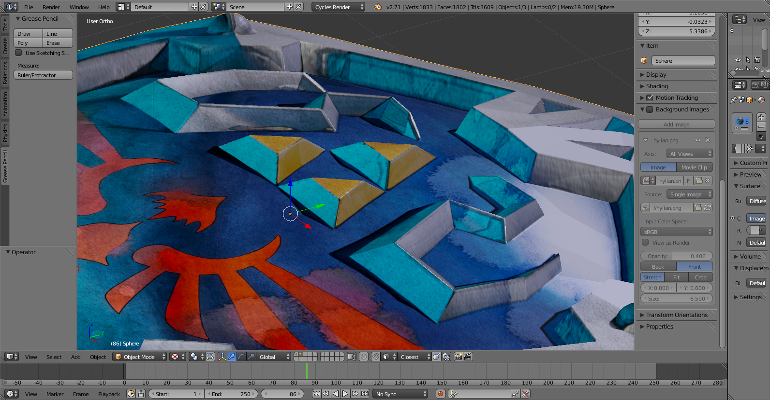This screenshot has height=400, width=770.
Task: Enable the Background Images checkbox
Action: 650,110
